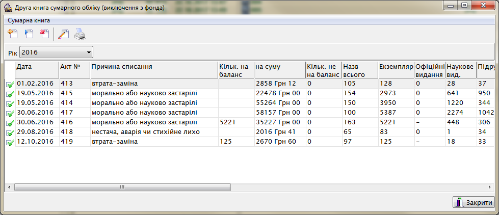
Task: Click the add new record icon
Action: 13,35
